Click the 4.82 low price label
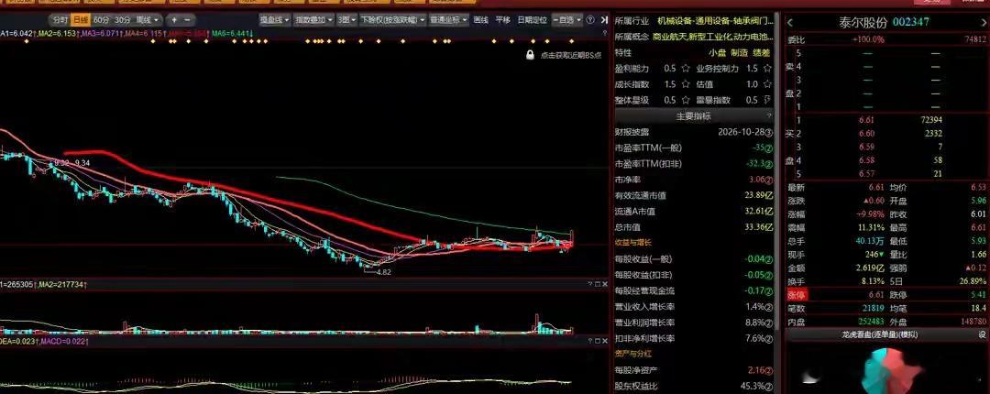Screen dimensions: 990x394 click(x=384, y=272)
